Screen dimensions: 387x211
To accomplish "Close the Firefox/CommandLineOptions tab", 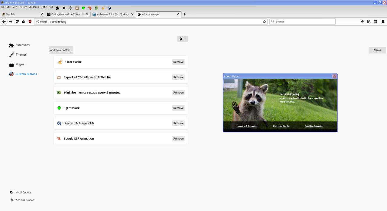I will click(x=87, y=14).
